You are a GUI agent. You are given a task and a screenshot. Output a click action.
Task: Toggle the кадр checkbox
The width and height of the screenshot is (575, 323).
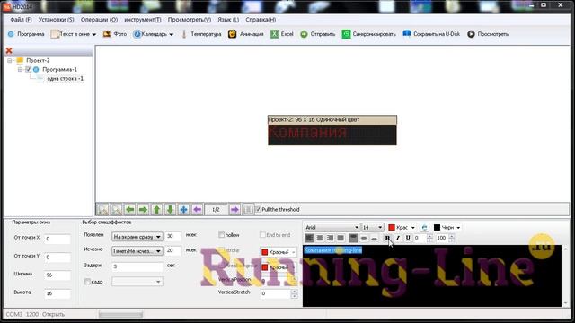coord(87,282)
